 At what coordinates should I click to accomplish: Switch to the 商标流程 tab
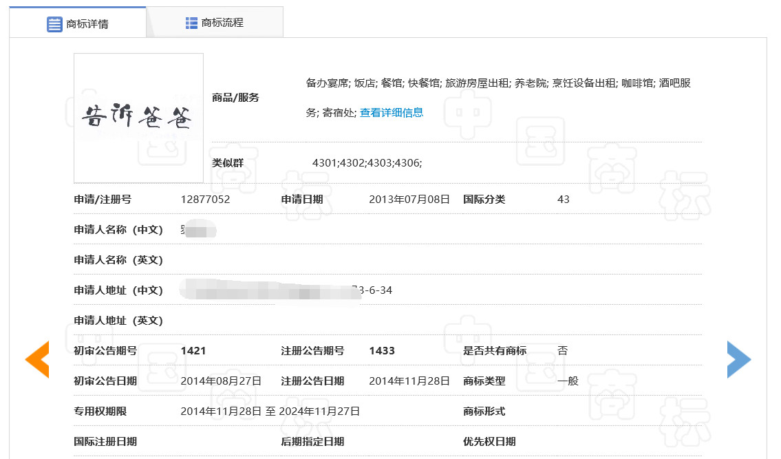pyautogui.click(x=215, y=23)
